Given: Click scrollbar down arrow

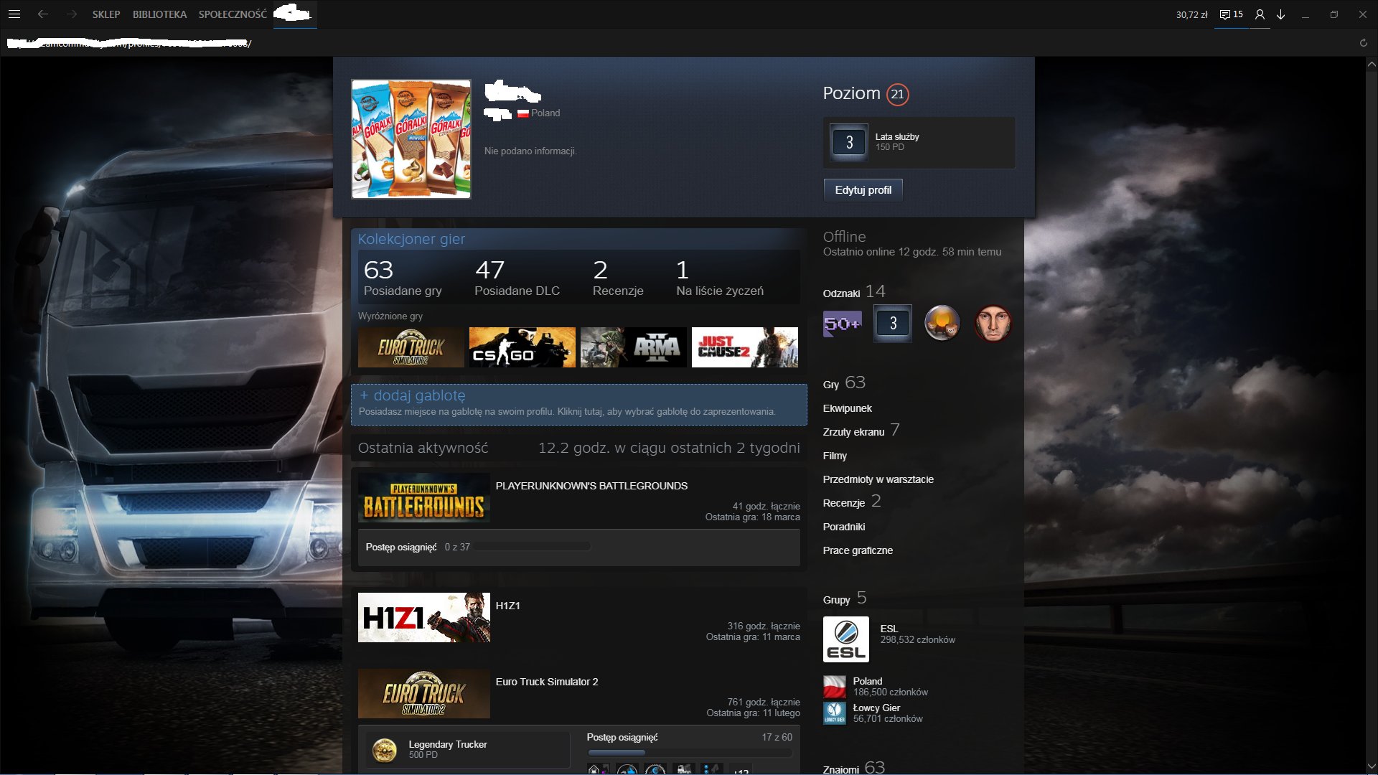Looking at the screenshot, I should 1372,766.
